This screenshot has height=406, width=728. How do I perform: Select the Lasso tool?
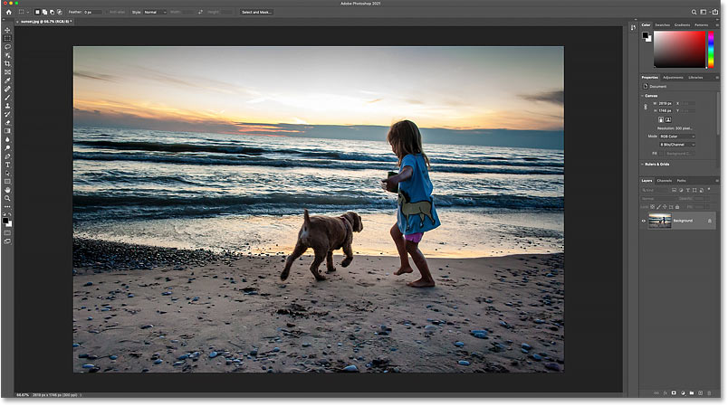[x=7, y=47]
